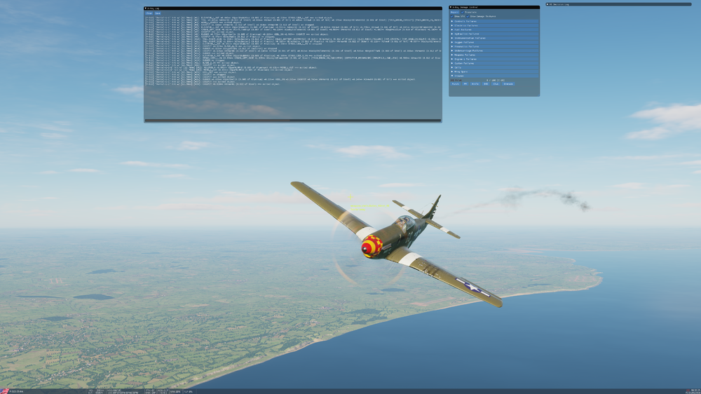Expand the Weapons Failures section
The height and width of the screenshot is (394, 701).
(x=494, y=55)
